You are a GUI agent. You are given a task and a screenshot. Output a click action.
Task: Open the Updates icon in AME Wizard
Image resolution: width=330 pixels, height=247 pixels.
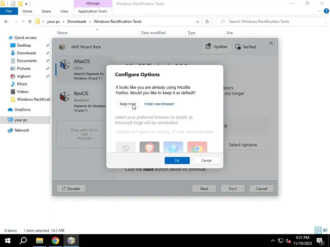pyautogui.click(x=216, y=46)
